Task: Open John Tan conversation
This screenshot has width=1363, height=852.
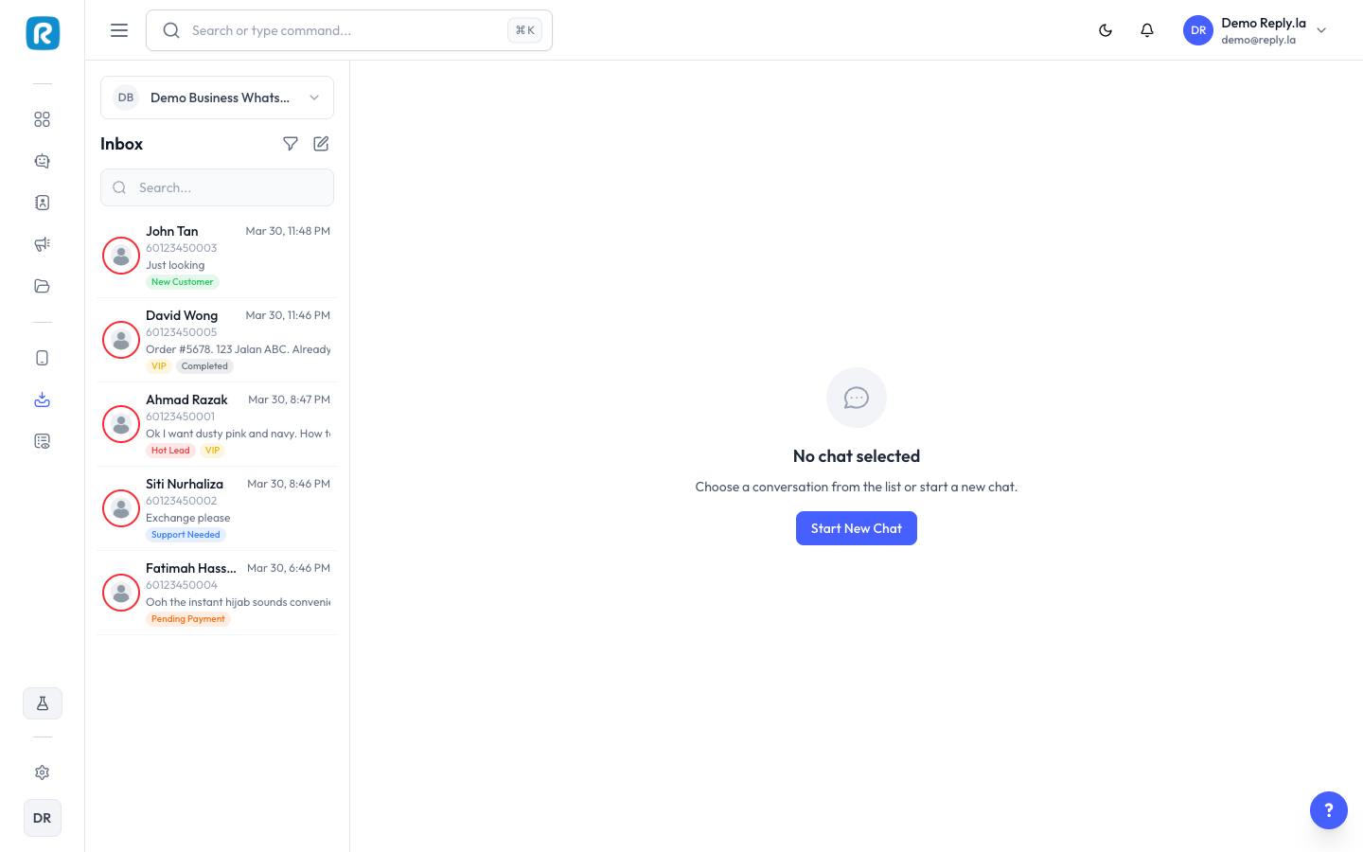Action: [x=217, y=256]
